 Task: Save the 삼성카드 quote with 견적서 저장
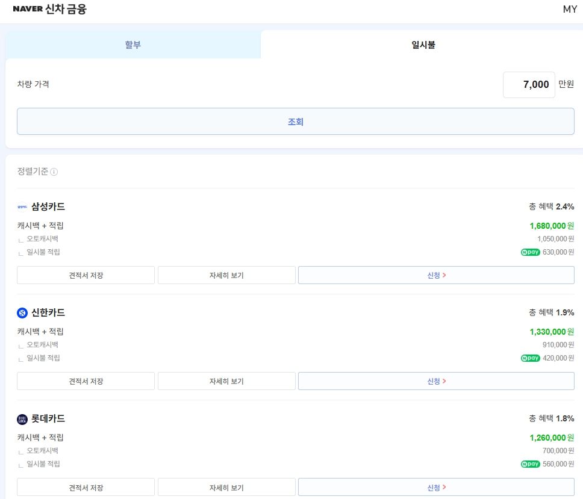pos(86,275)
